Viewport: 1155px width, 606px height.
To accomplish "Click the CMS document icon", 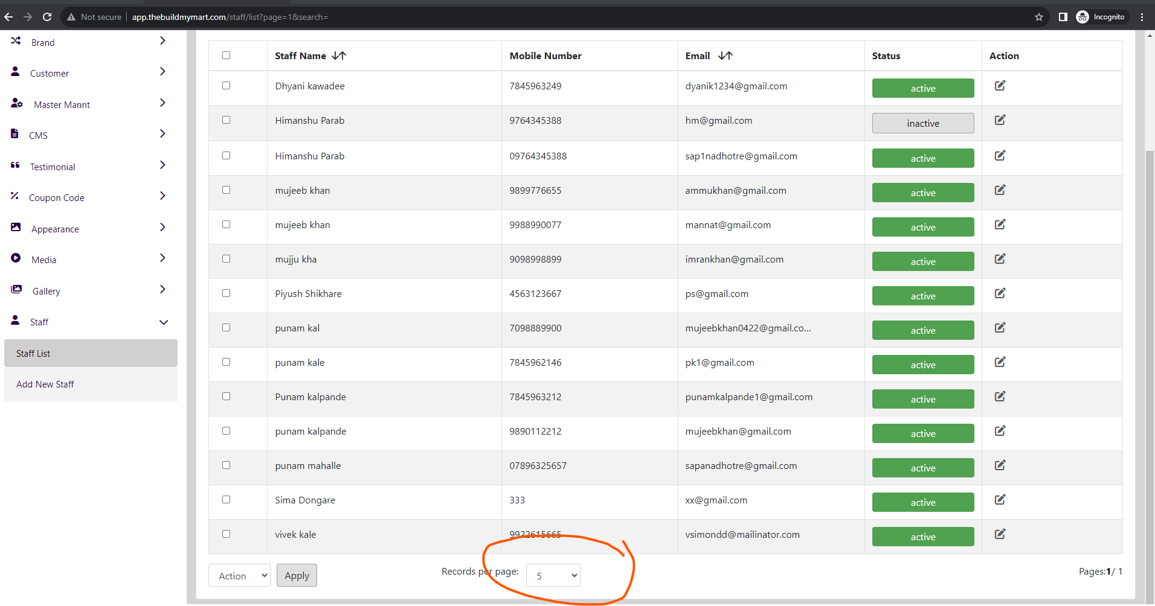I will 14,133.
